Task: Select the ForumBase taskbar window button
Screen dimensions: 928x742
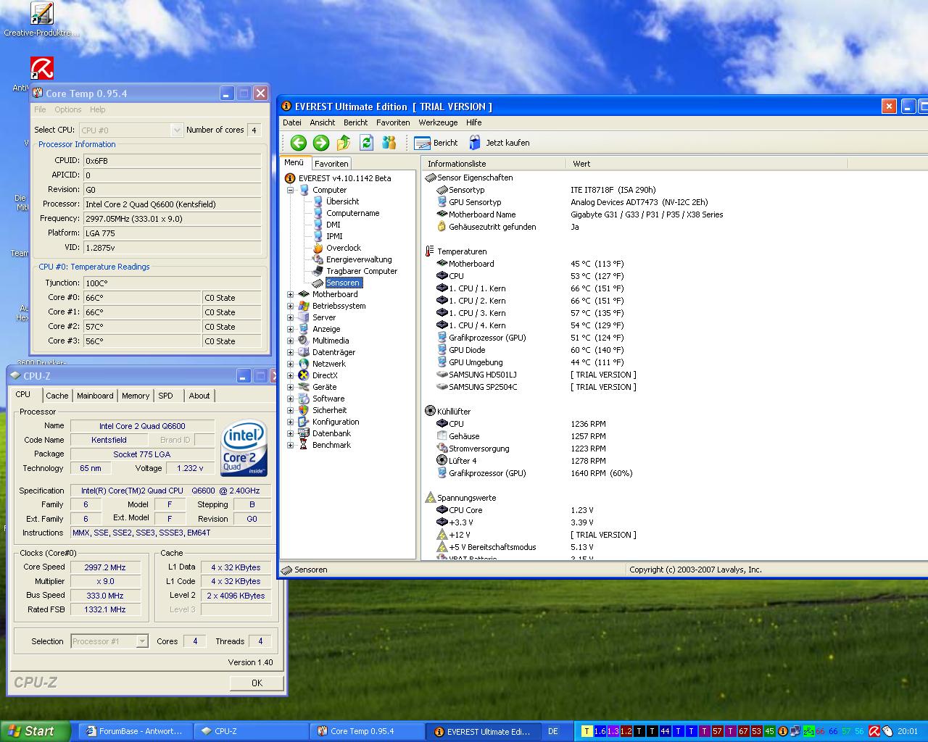Action: [135, 731]
